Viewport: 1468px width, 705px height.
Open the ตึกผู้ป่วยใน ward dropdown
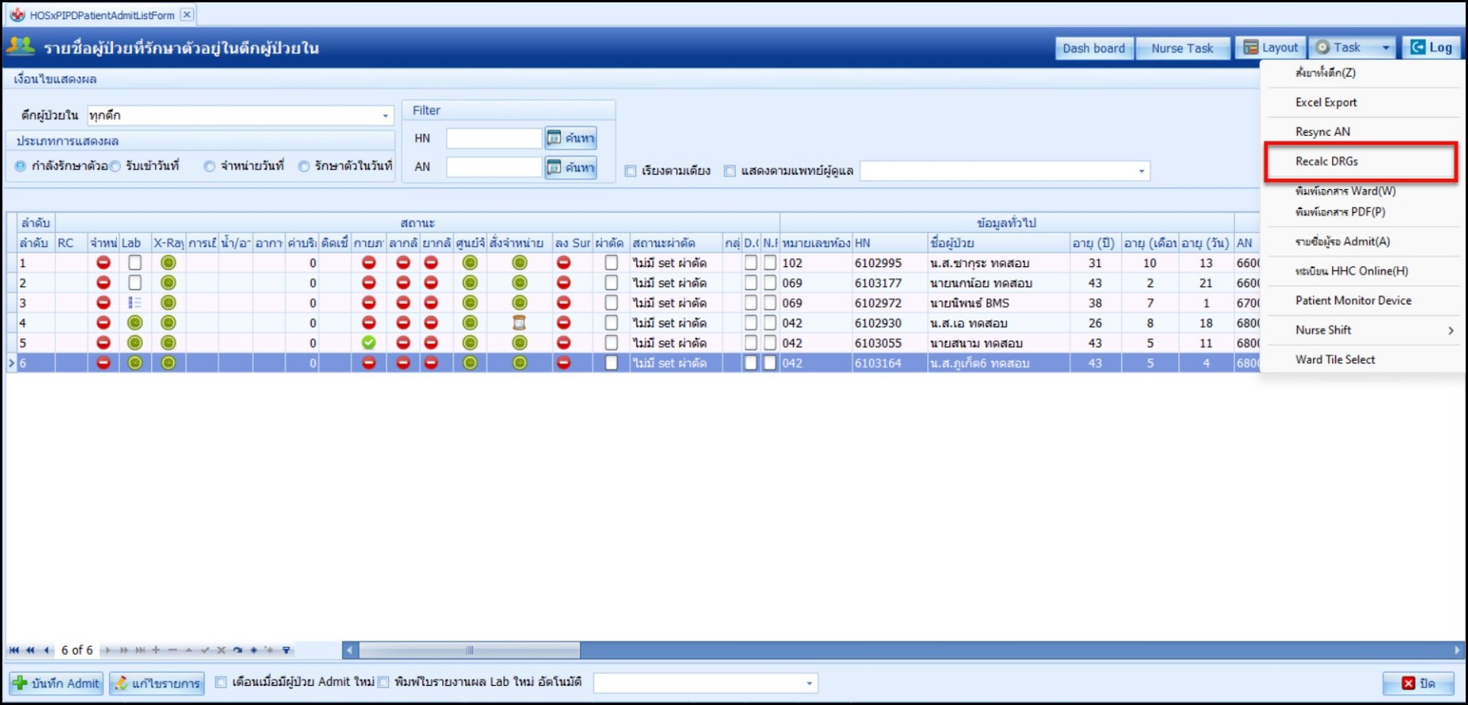coord(385,116)
